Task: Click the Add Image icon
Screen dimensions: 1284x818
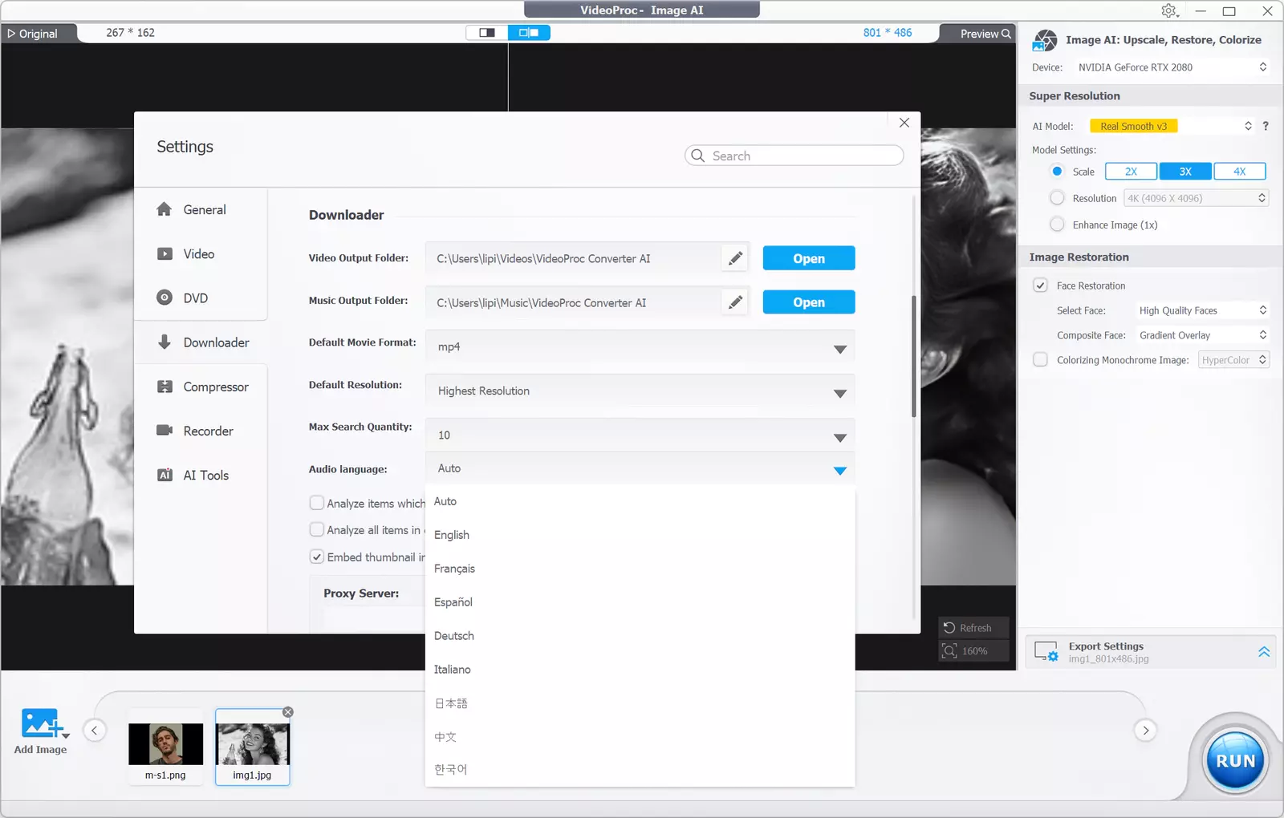Action: pos(40,724)
